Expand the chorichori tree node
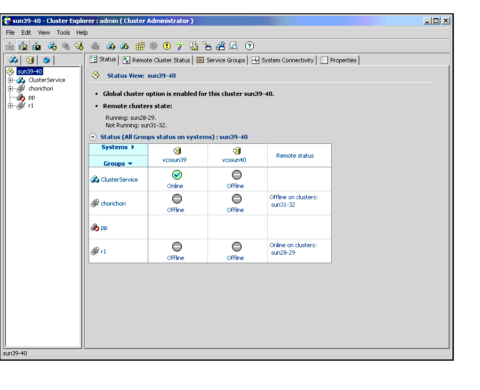480x390 pixels. 10,89
